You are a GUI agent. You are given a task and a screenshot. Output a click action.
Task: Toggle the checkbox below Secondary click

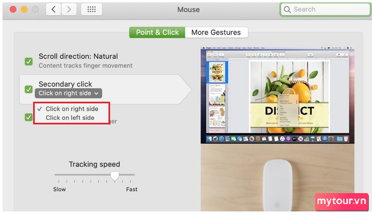29,117
